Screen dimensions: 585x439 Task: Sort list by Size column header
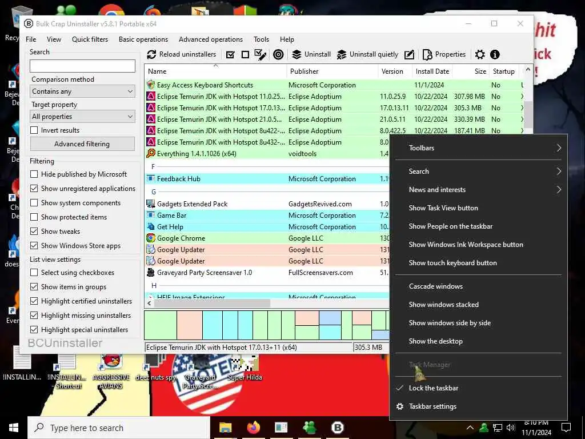[x=471, y=71]
